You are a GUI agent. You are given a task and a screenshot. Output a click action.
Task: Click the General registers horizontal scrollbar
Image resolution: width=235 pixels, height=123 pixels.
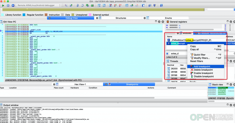(190, 29)
